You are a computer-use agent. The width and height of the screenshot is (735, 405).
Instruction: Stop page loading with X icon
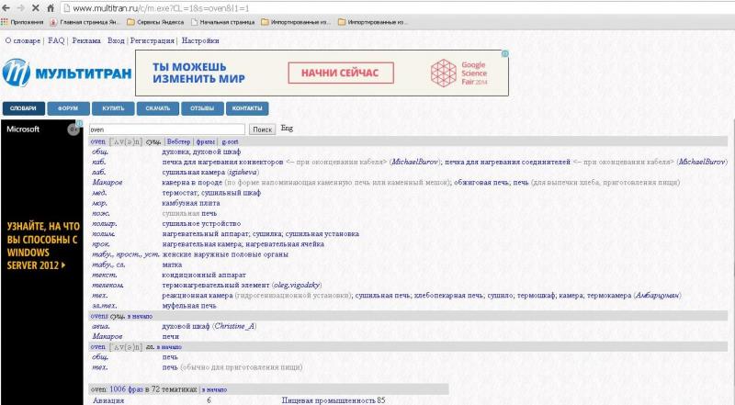35,7
